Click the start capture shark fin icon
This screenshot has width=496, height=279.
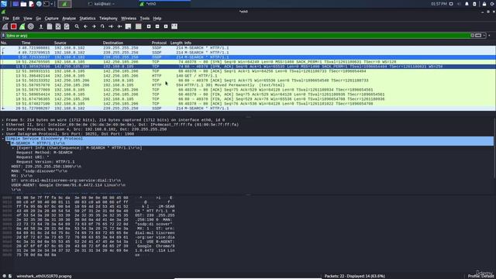[5, 26]
